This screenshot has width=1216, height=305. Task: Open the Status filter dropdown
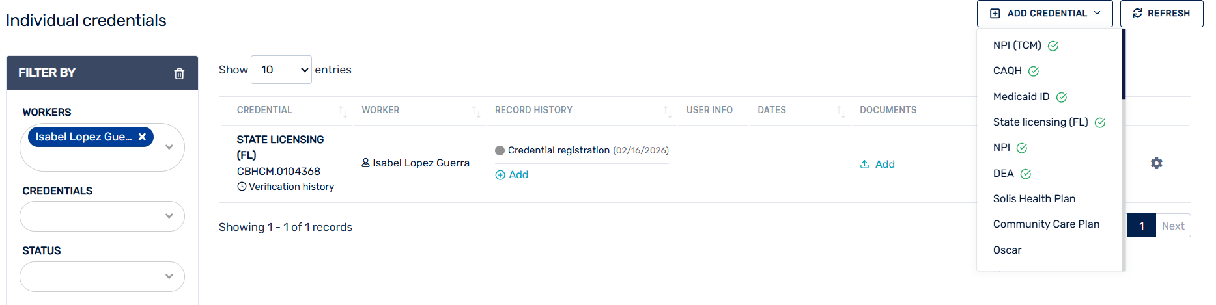point(169,276)
